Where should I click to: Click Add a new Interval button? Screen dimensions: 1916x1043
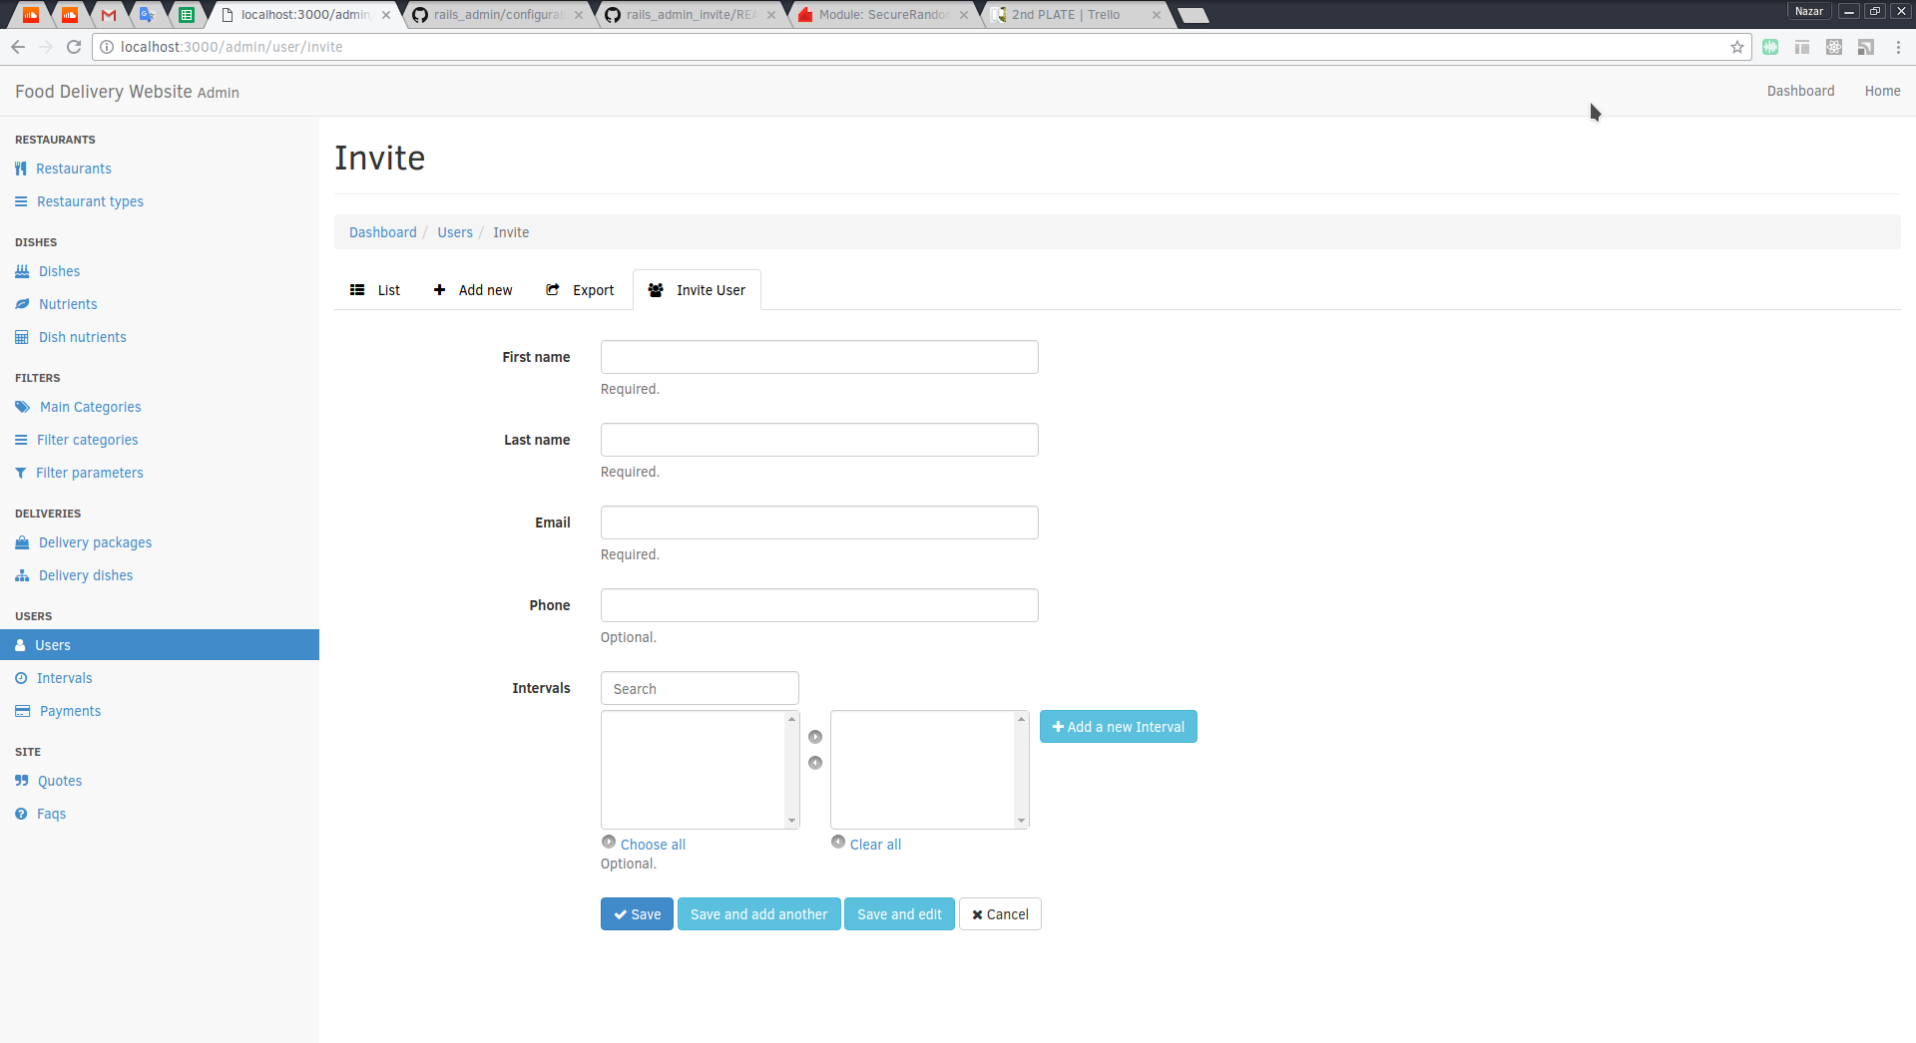pyautogui.click(x=1118, y=727)
